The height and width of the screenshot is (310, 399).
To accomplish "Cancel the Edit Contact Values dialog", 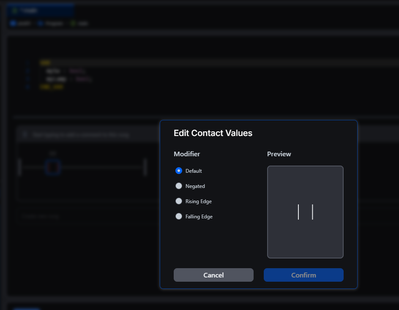I will pyautogui.click(x=213, y=275).
